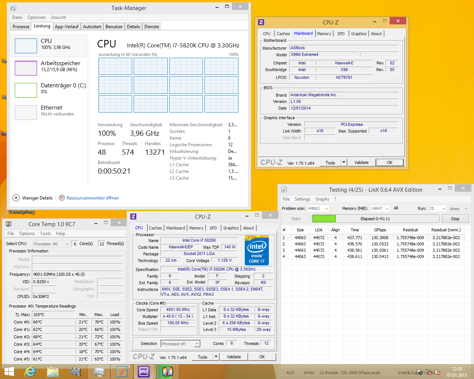
Task: Launch Internet Explorer from the taskbar
Action: (30, 371)
